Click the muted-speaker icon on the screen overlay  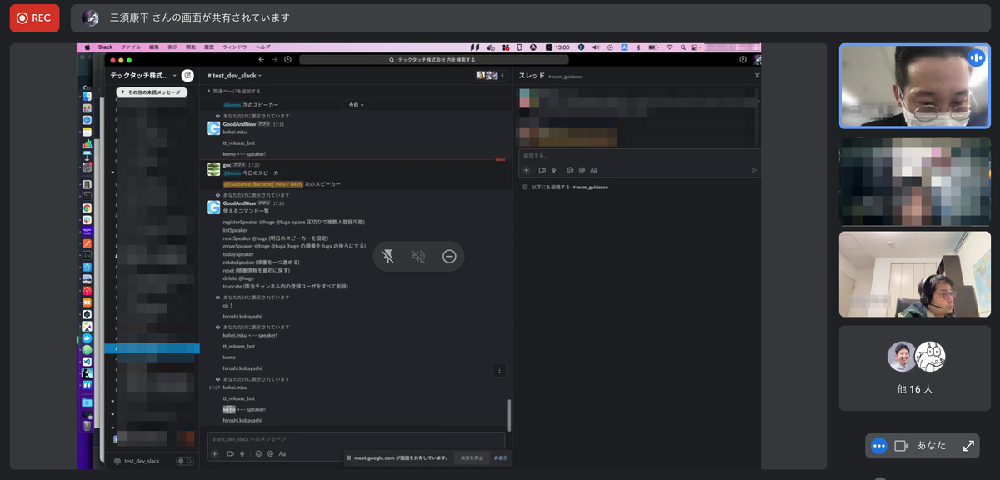click(418, 257)
